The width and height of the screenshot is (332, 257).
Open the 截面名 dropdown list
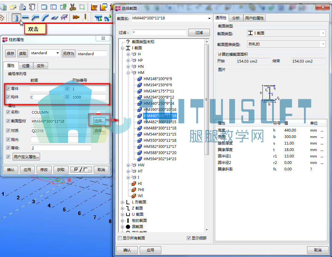[209, 18]
